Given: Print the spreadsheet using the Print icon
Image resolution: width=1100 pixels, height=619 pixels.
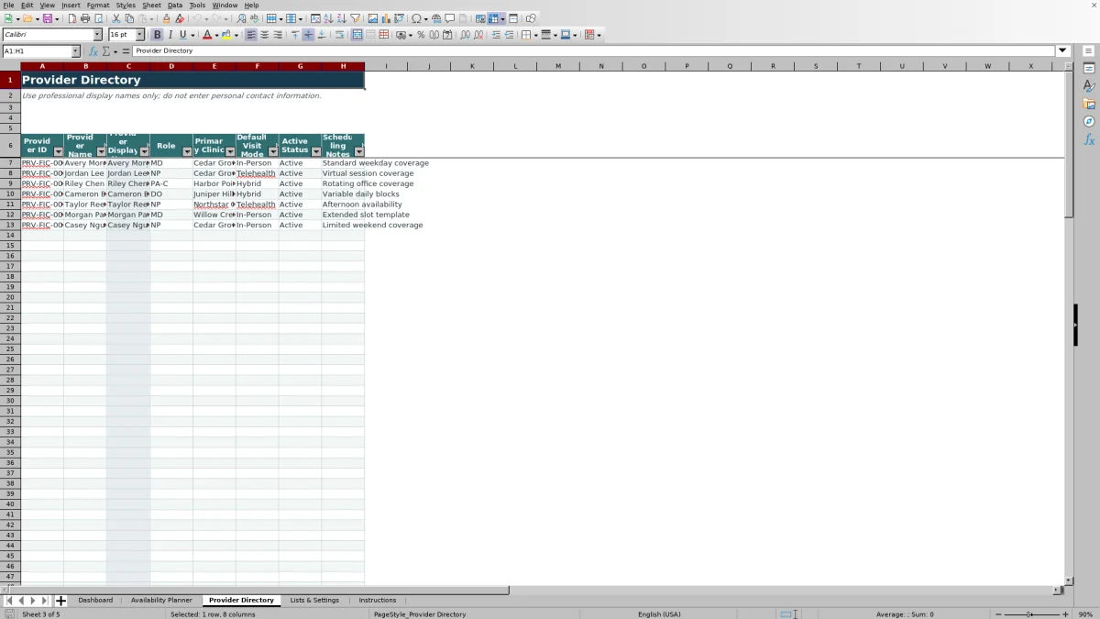Looking at the screenshot, I should tap(85, 18).
